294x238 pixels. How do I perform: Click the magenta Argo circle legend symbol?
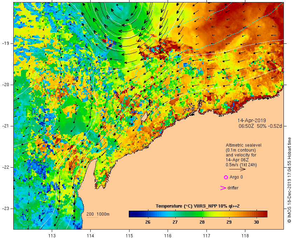coord(226,177)
